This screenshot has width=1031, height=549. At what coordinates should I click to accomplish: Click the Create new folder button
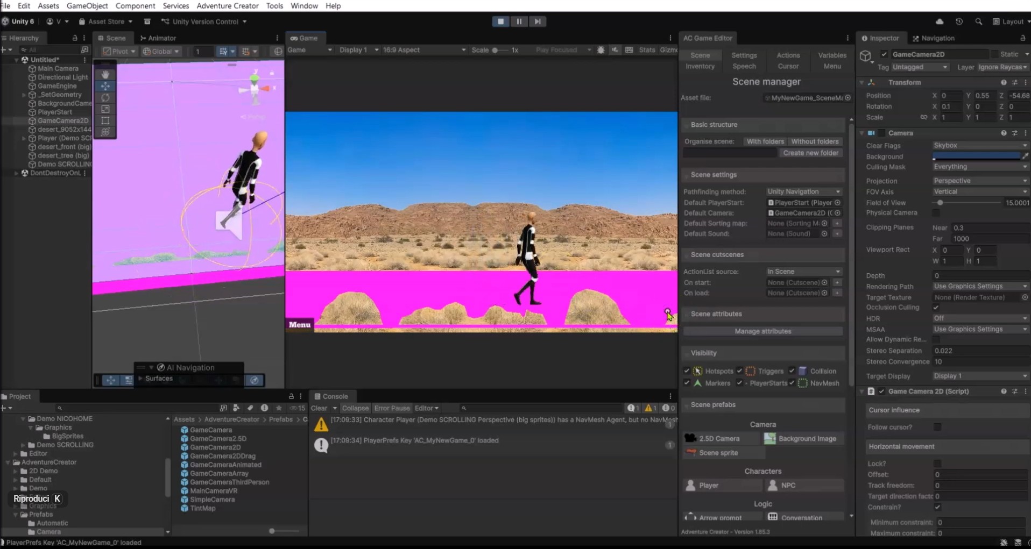(x=810, y=153)
